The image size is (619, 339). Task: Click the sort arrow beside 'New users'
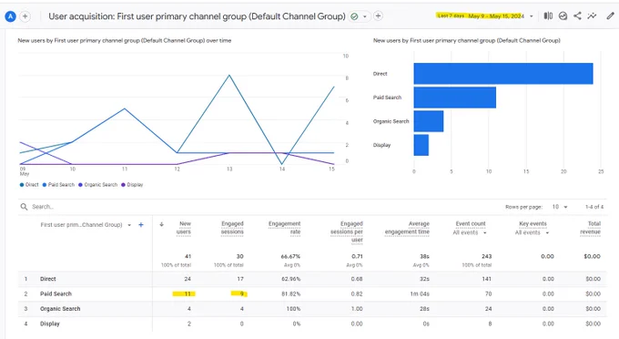pos(161,224)
